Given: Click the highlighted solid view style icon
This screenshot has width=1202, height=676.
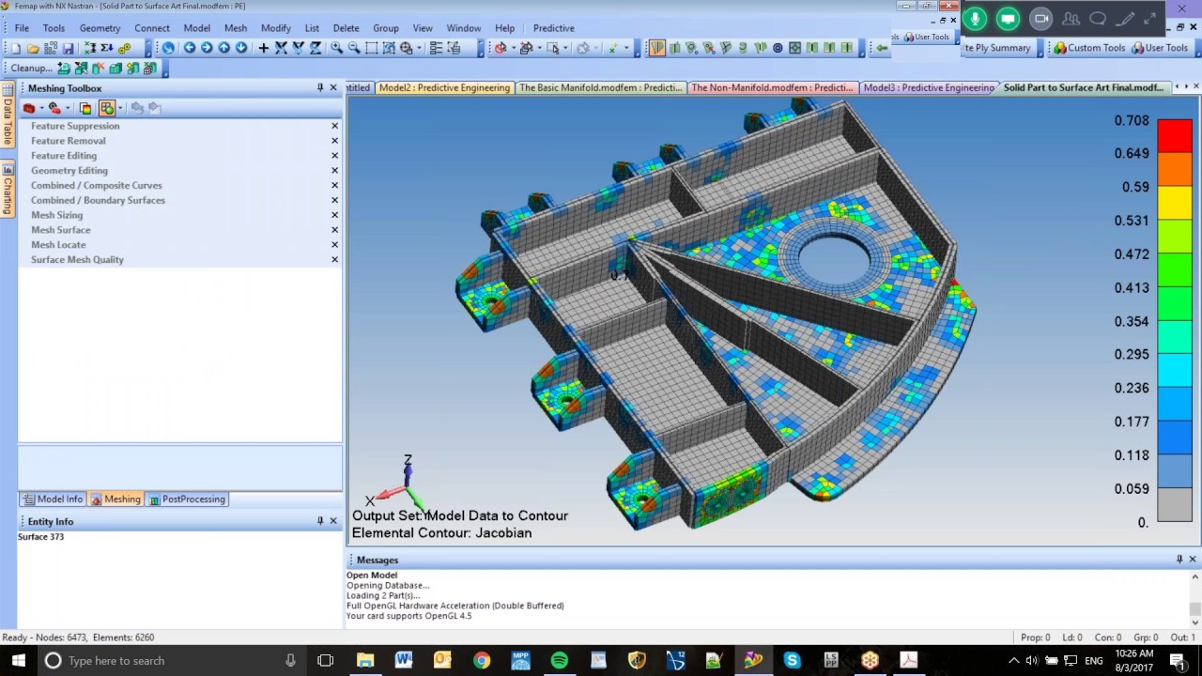Looking at the screenshot, I should coord(656,48).
